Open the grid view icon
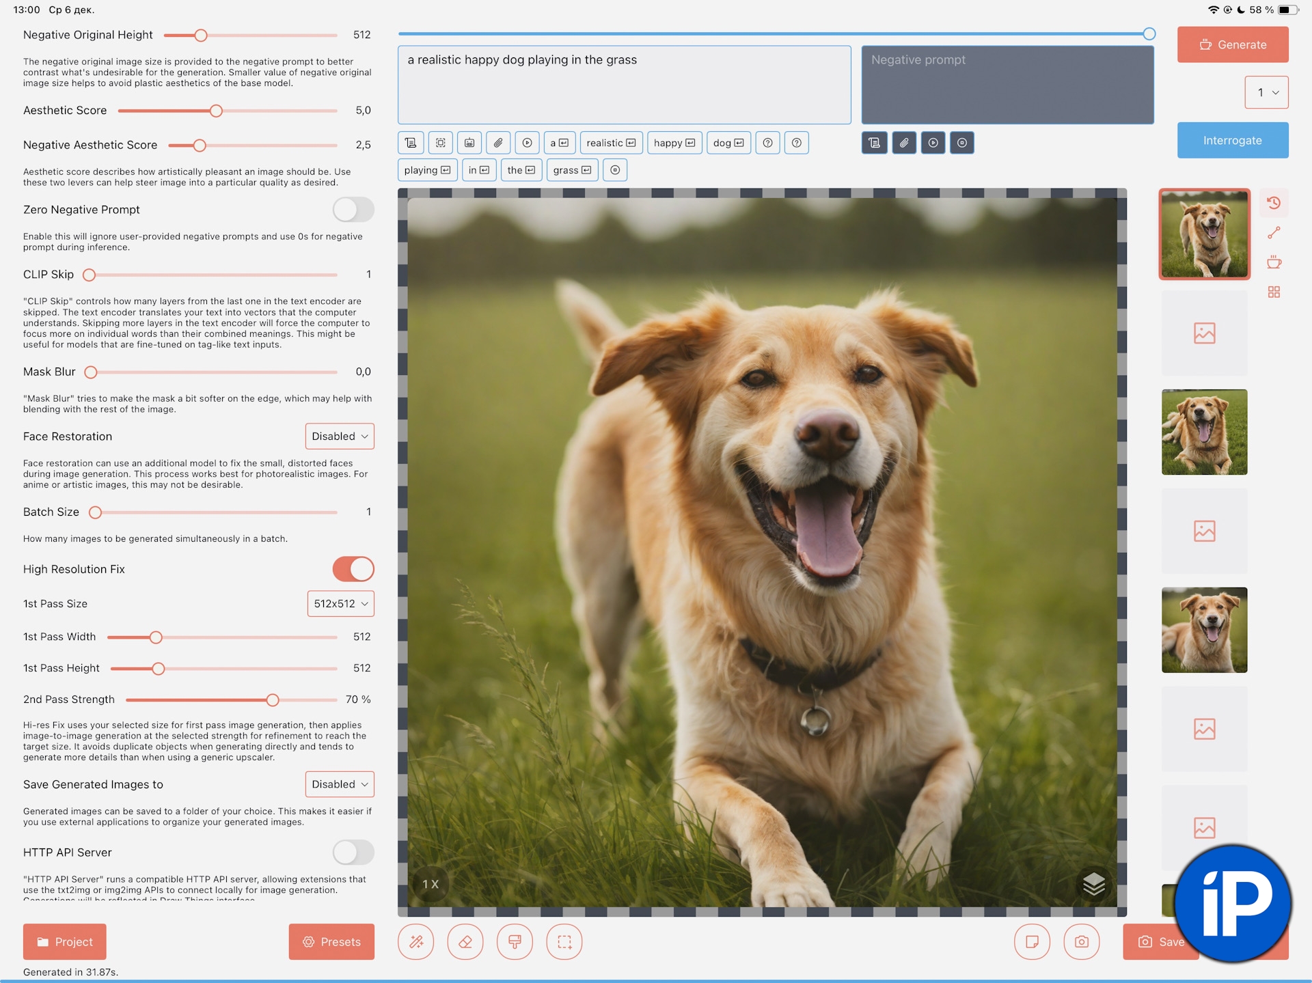 click(1274, 292)
